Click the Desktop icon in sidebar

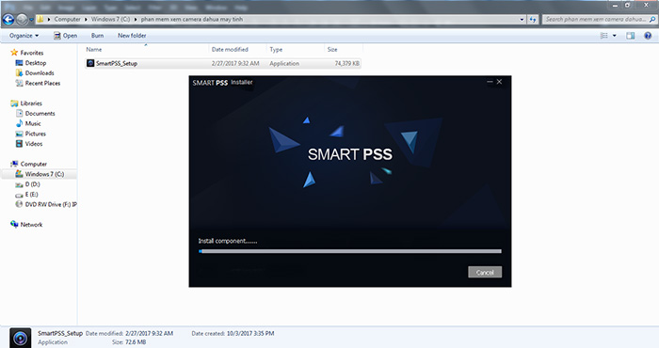point(19,63)
